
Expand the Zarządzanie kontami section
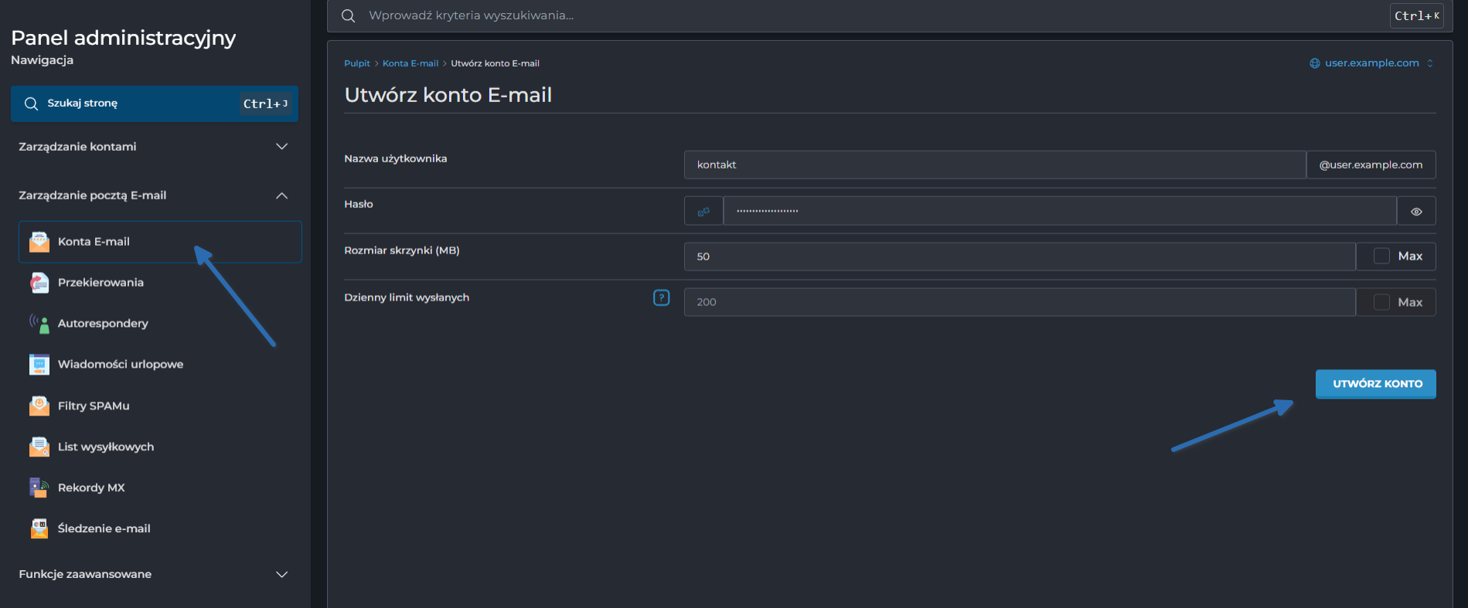coord(281,147)
